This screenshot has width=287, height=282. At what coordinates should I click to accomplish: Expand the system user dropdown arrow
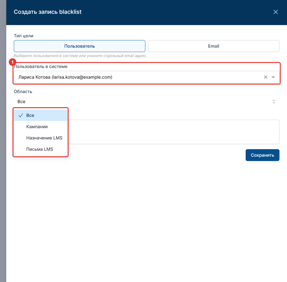click(x=273, y=77)
